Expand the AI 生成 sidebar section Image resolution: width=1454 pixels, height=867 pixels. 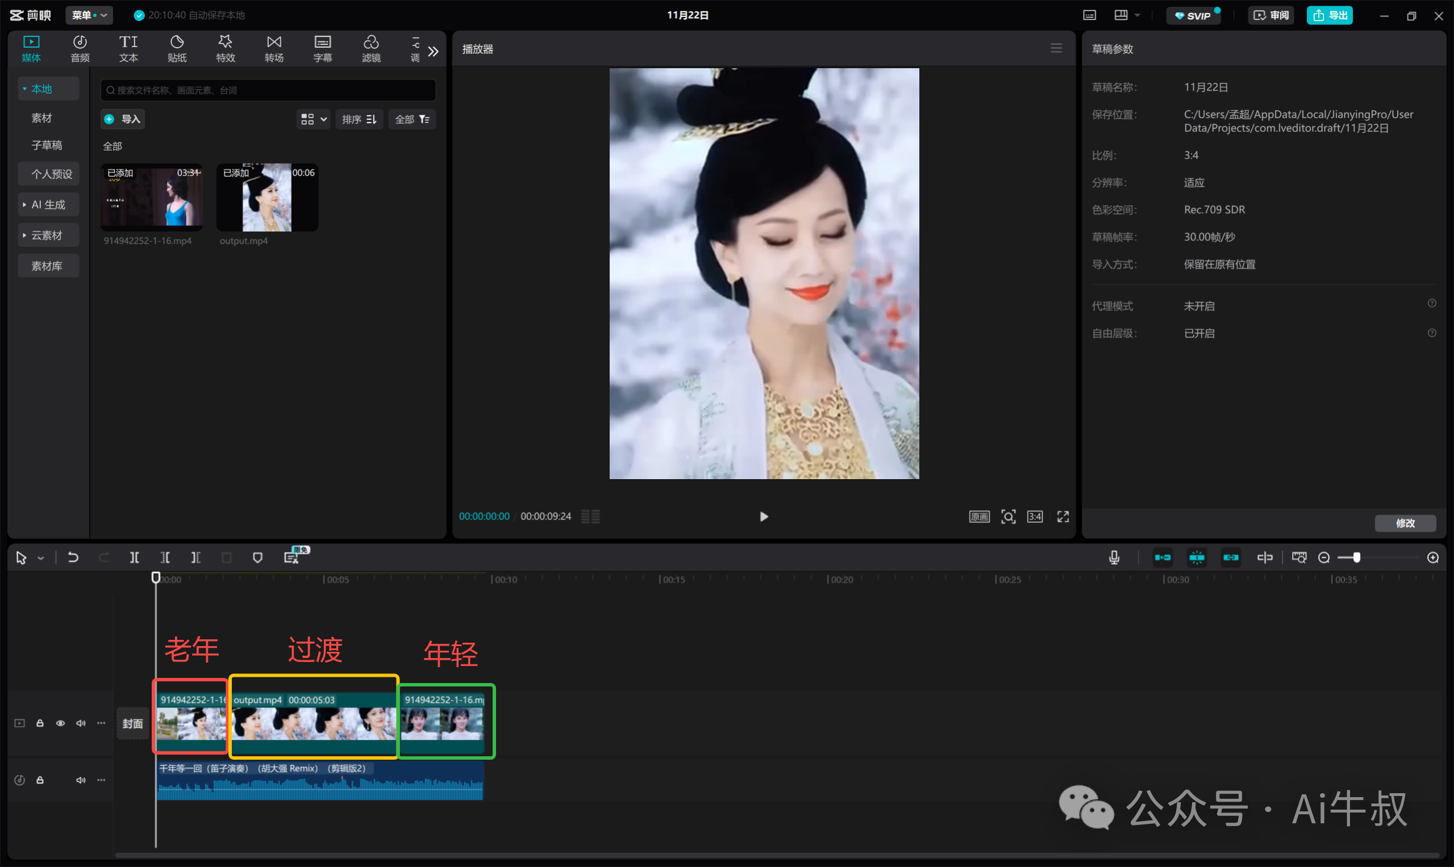pyautogui.click(x=48, y=204)
